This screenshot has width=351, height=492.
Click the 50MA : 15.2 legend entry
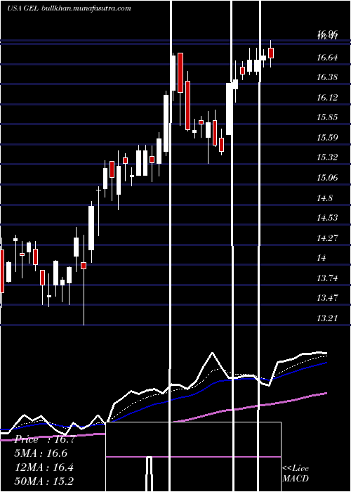[44, 481]
